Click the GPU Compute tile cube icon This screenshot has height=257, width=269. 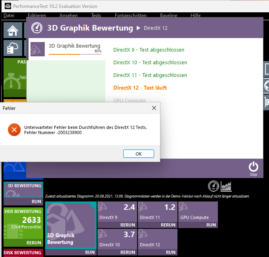(x=183, y=206)
